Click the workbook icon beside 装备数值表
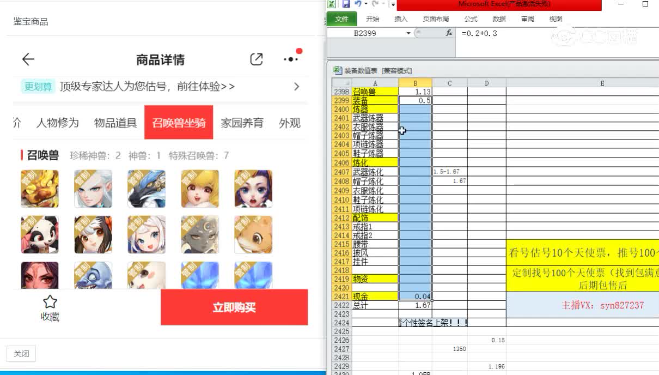The image size is (659, 375). coord(338,70)
